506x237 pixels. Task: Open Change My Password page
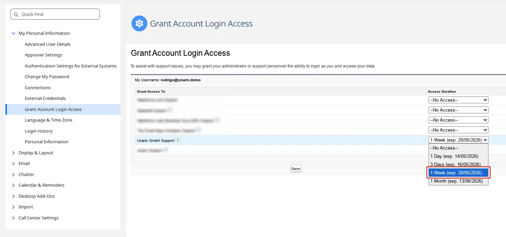[x=47, y=77]
